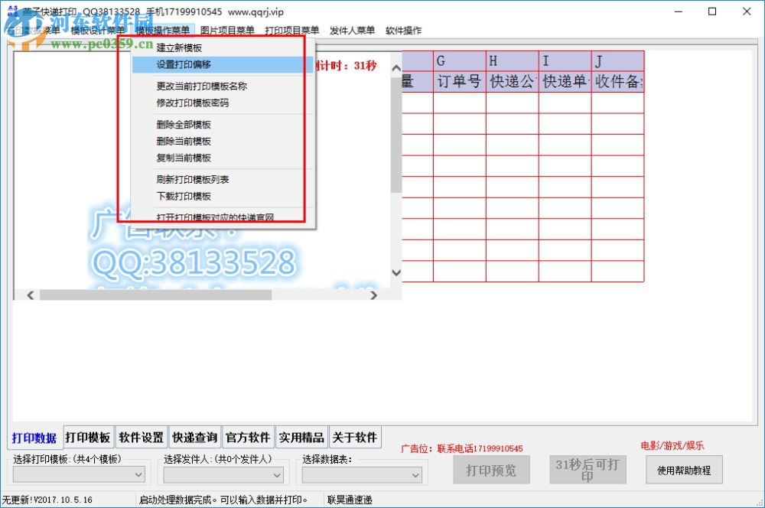
Task: Select 刷新打印模板列表 entry
Action: point(222,179)
